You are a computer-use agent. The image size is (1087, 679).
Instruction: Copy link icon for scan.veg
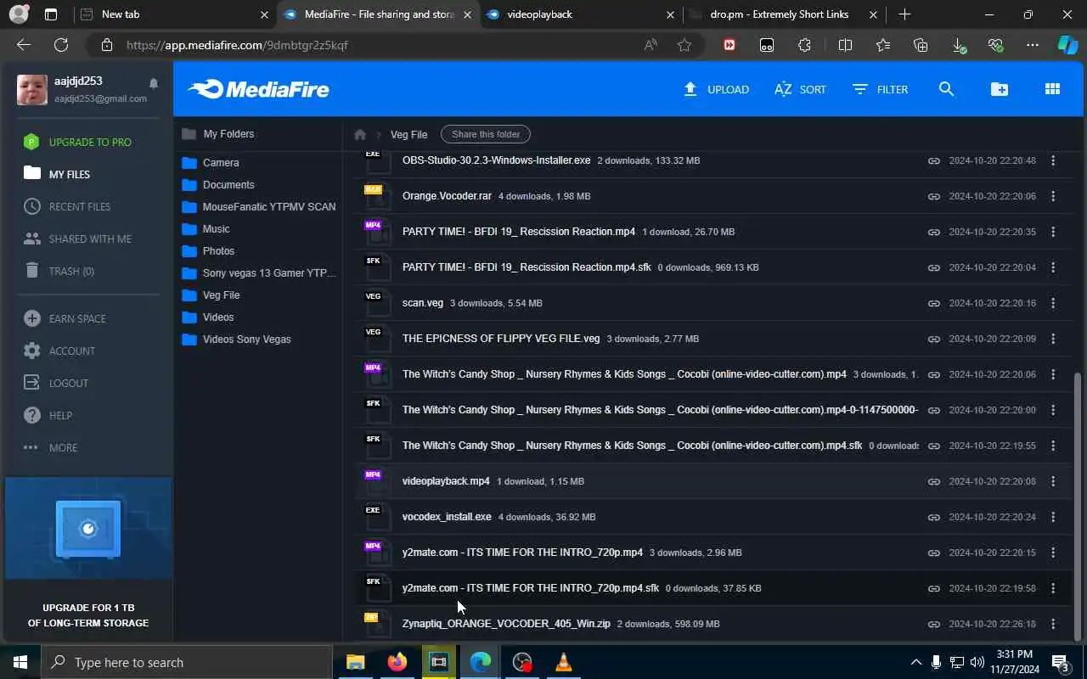[934, 303]
